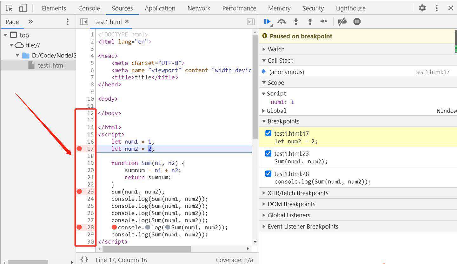Toggle the inline breakpoint before console on line 28

(114, 227)
